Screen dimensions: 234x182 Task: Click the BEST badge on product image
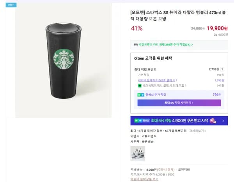coord(11,5)
